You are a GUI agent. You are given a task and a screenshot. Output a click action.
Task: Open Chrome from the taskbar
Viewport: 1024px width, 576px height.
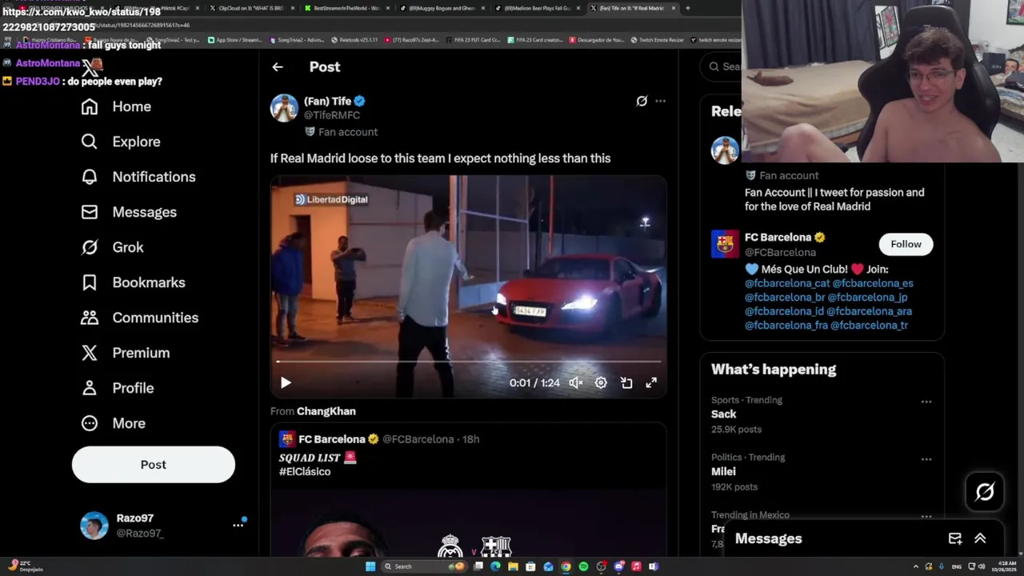566,566
